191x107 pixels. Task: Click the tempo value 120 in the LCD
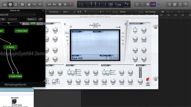pyautogui.click(x=110, y=4)
